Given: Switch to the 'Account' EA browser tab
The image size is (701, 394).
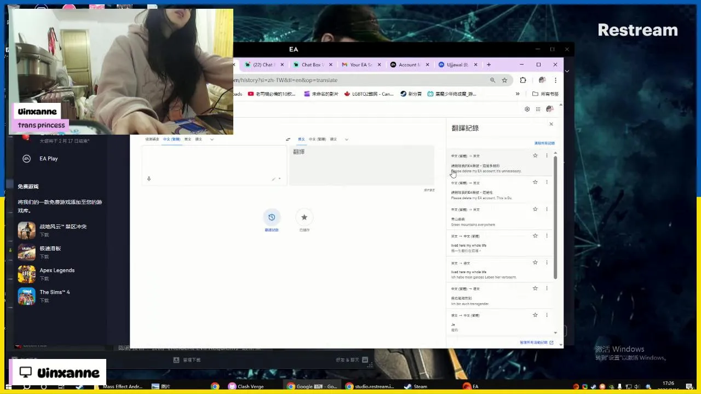Looking at the screenshot, I should click(x=409, y=65).
